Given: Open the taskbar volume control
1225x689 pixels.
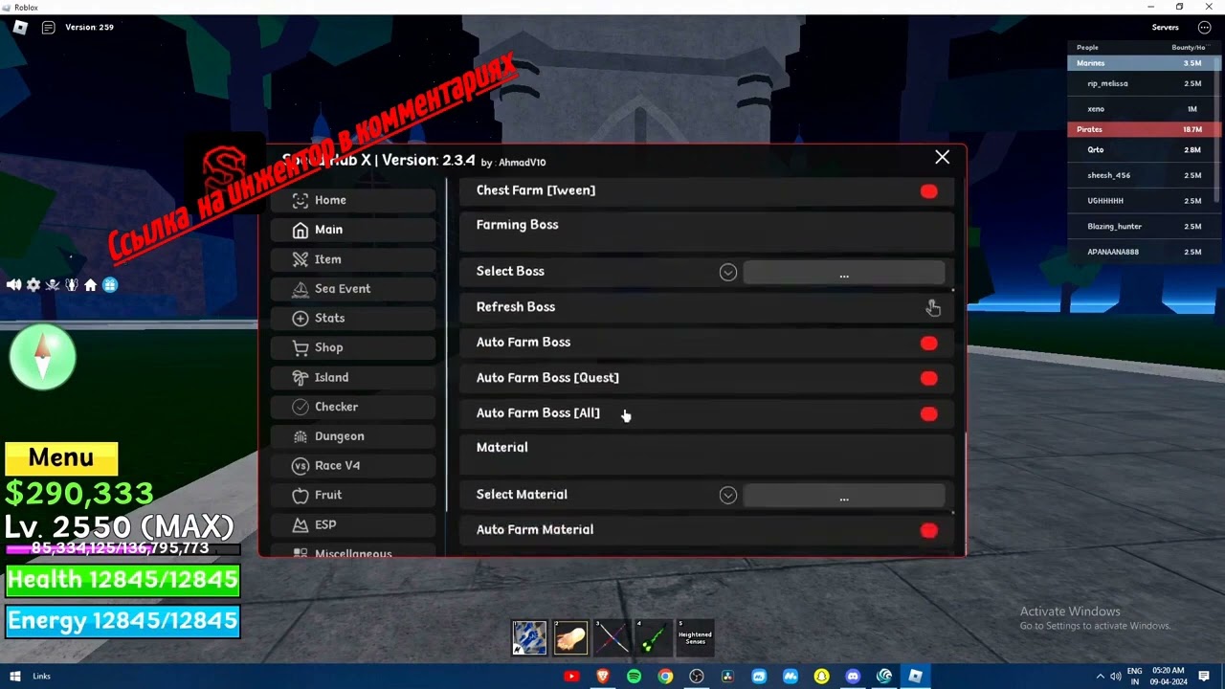Looking at the screenshot, I should click(1116, 677).
